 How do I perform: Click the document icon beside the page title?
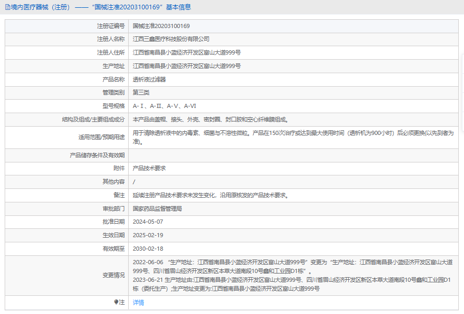point(7,7)
